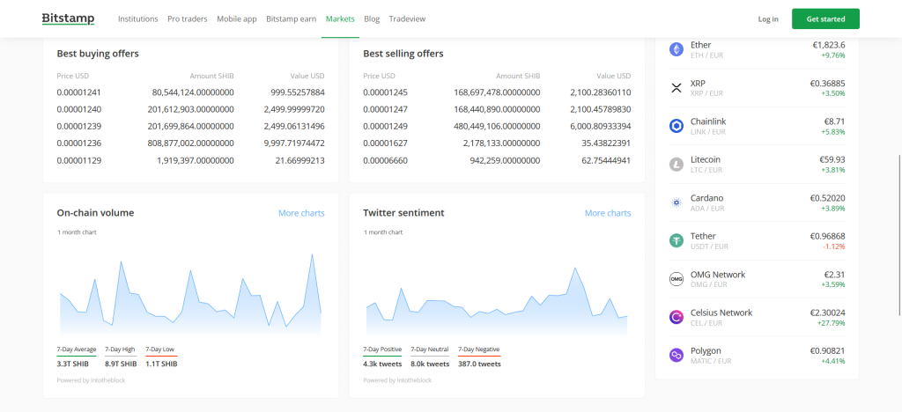Click buying price 0.00001240
Viewport: 902px width, 412px height.
click(x=79, y=109)
